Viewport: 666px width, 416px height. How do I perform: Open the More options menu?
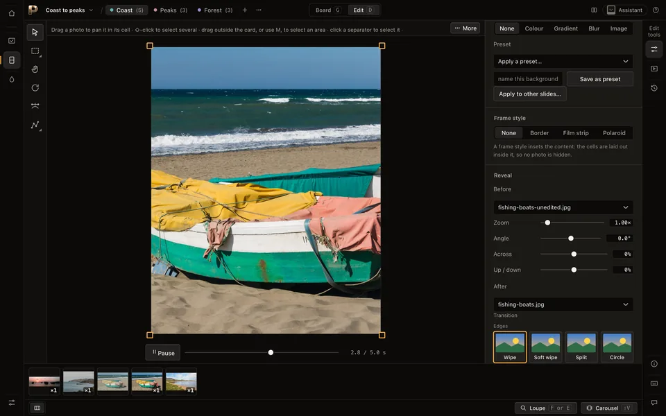click(x=465, y=28)
